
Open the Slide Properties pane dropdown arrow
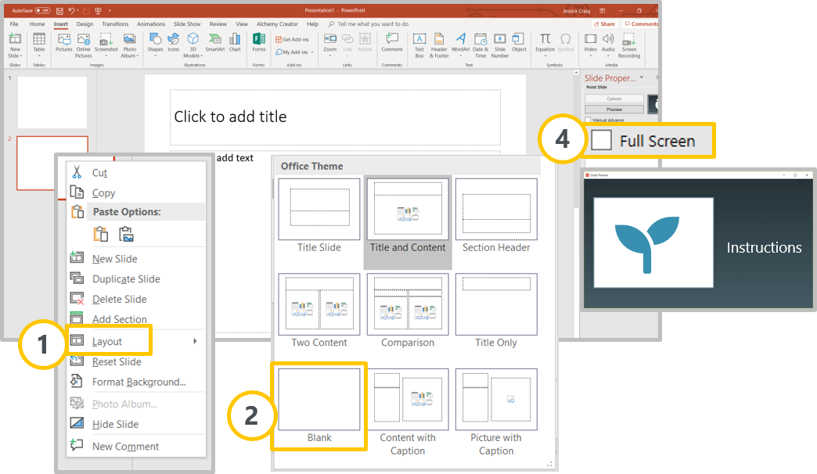pos(642,77)
